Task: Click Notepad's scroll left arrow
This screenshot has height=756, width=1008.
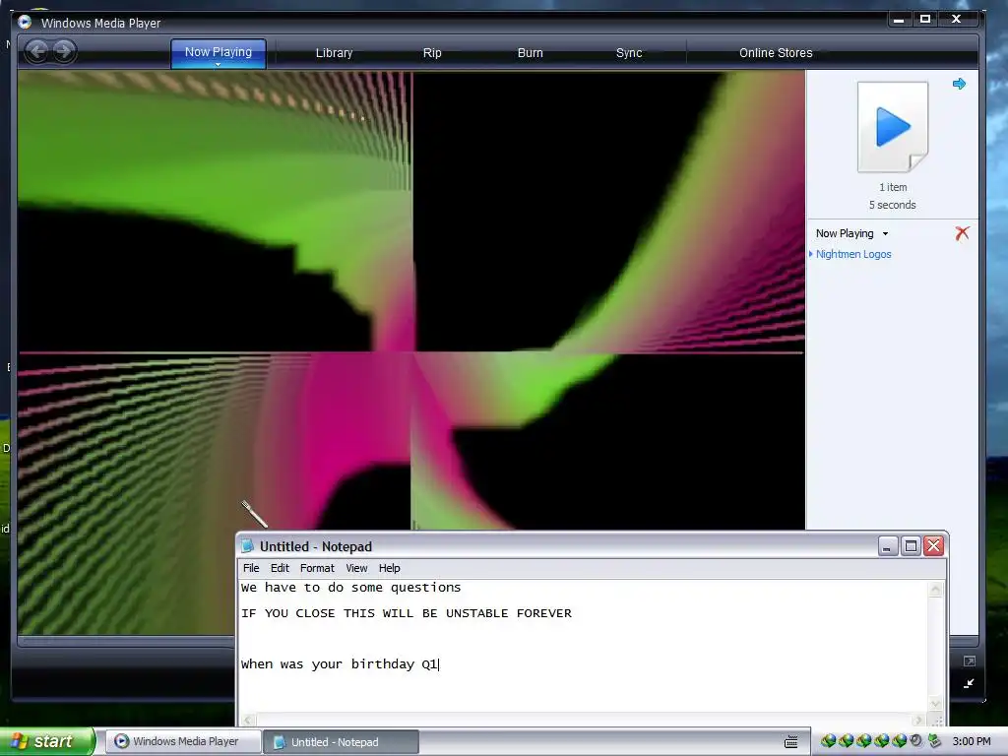Action: (247, 721)
